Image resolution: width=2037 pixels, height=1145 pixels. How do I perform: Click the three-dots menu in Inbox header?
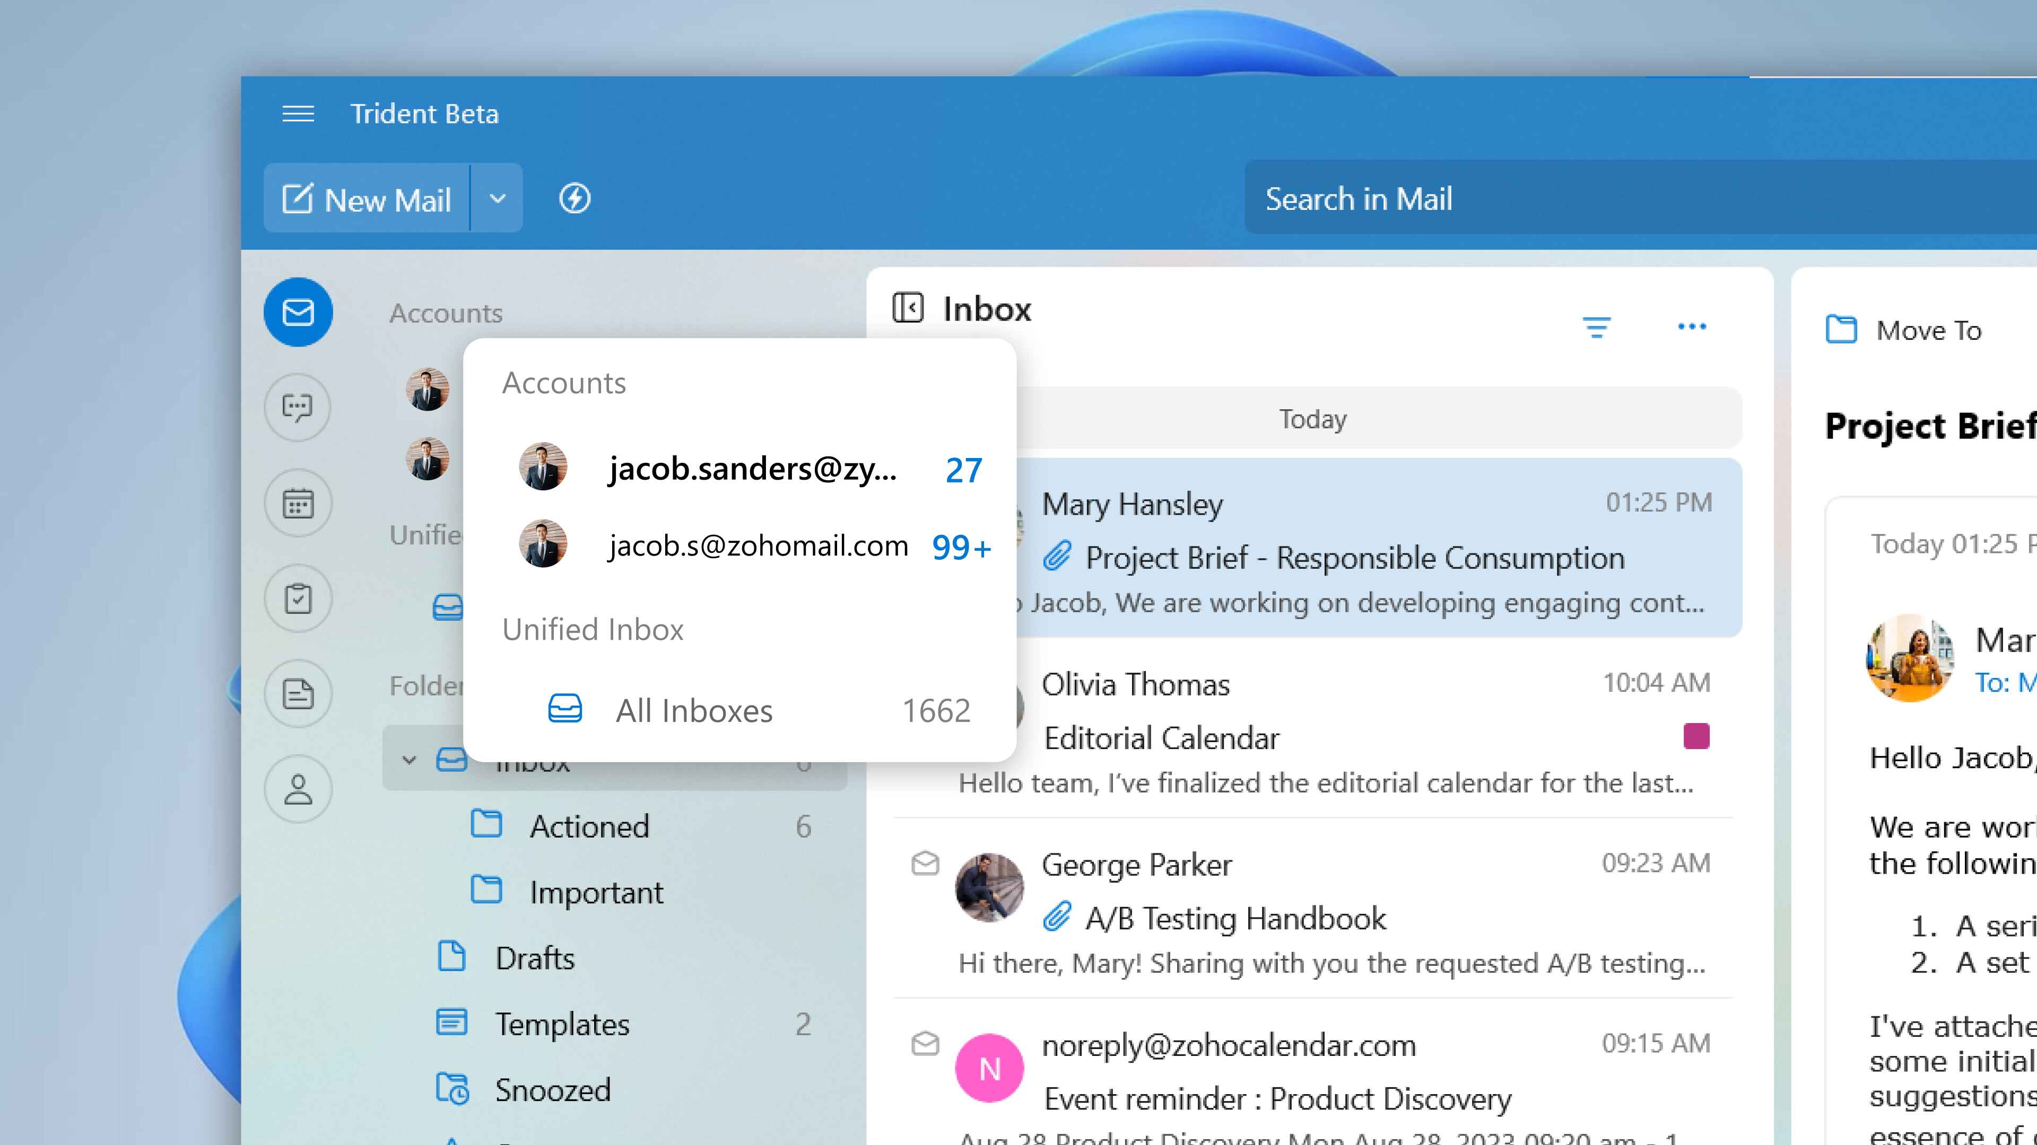pos(1692,326)
